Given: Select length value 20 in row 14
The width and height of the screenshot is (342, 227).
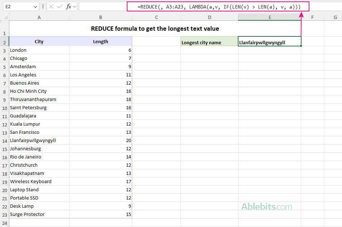Looking at the screenshot, I should [x=101, y=141].
